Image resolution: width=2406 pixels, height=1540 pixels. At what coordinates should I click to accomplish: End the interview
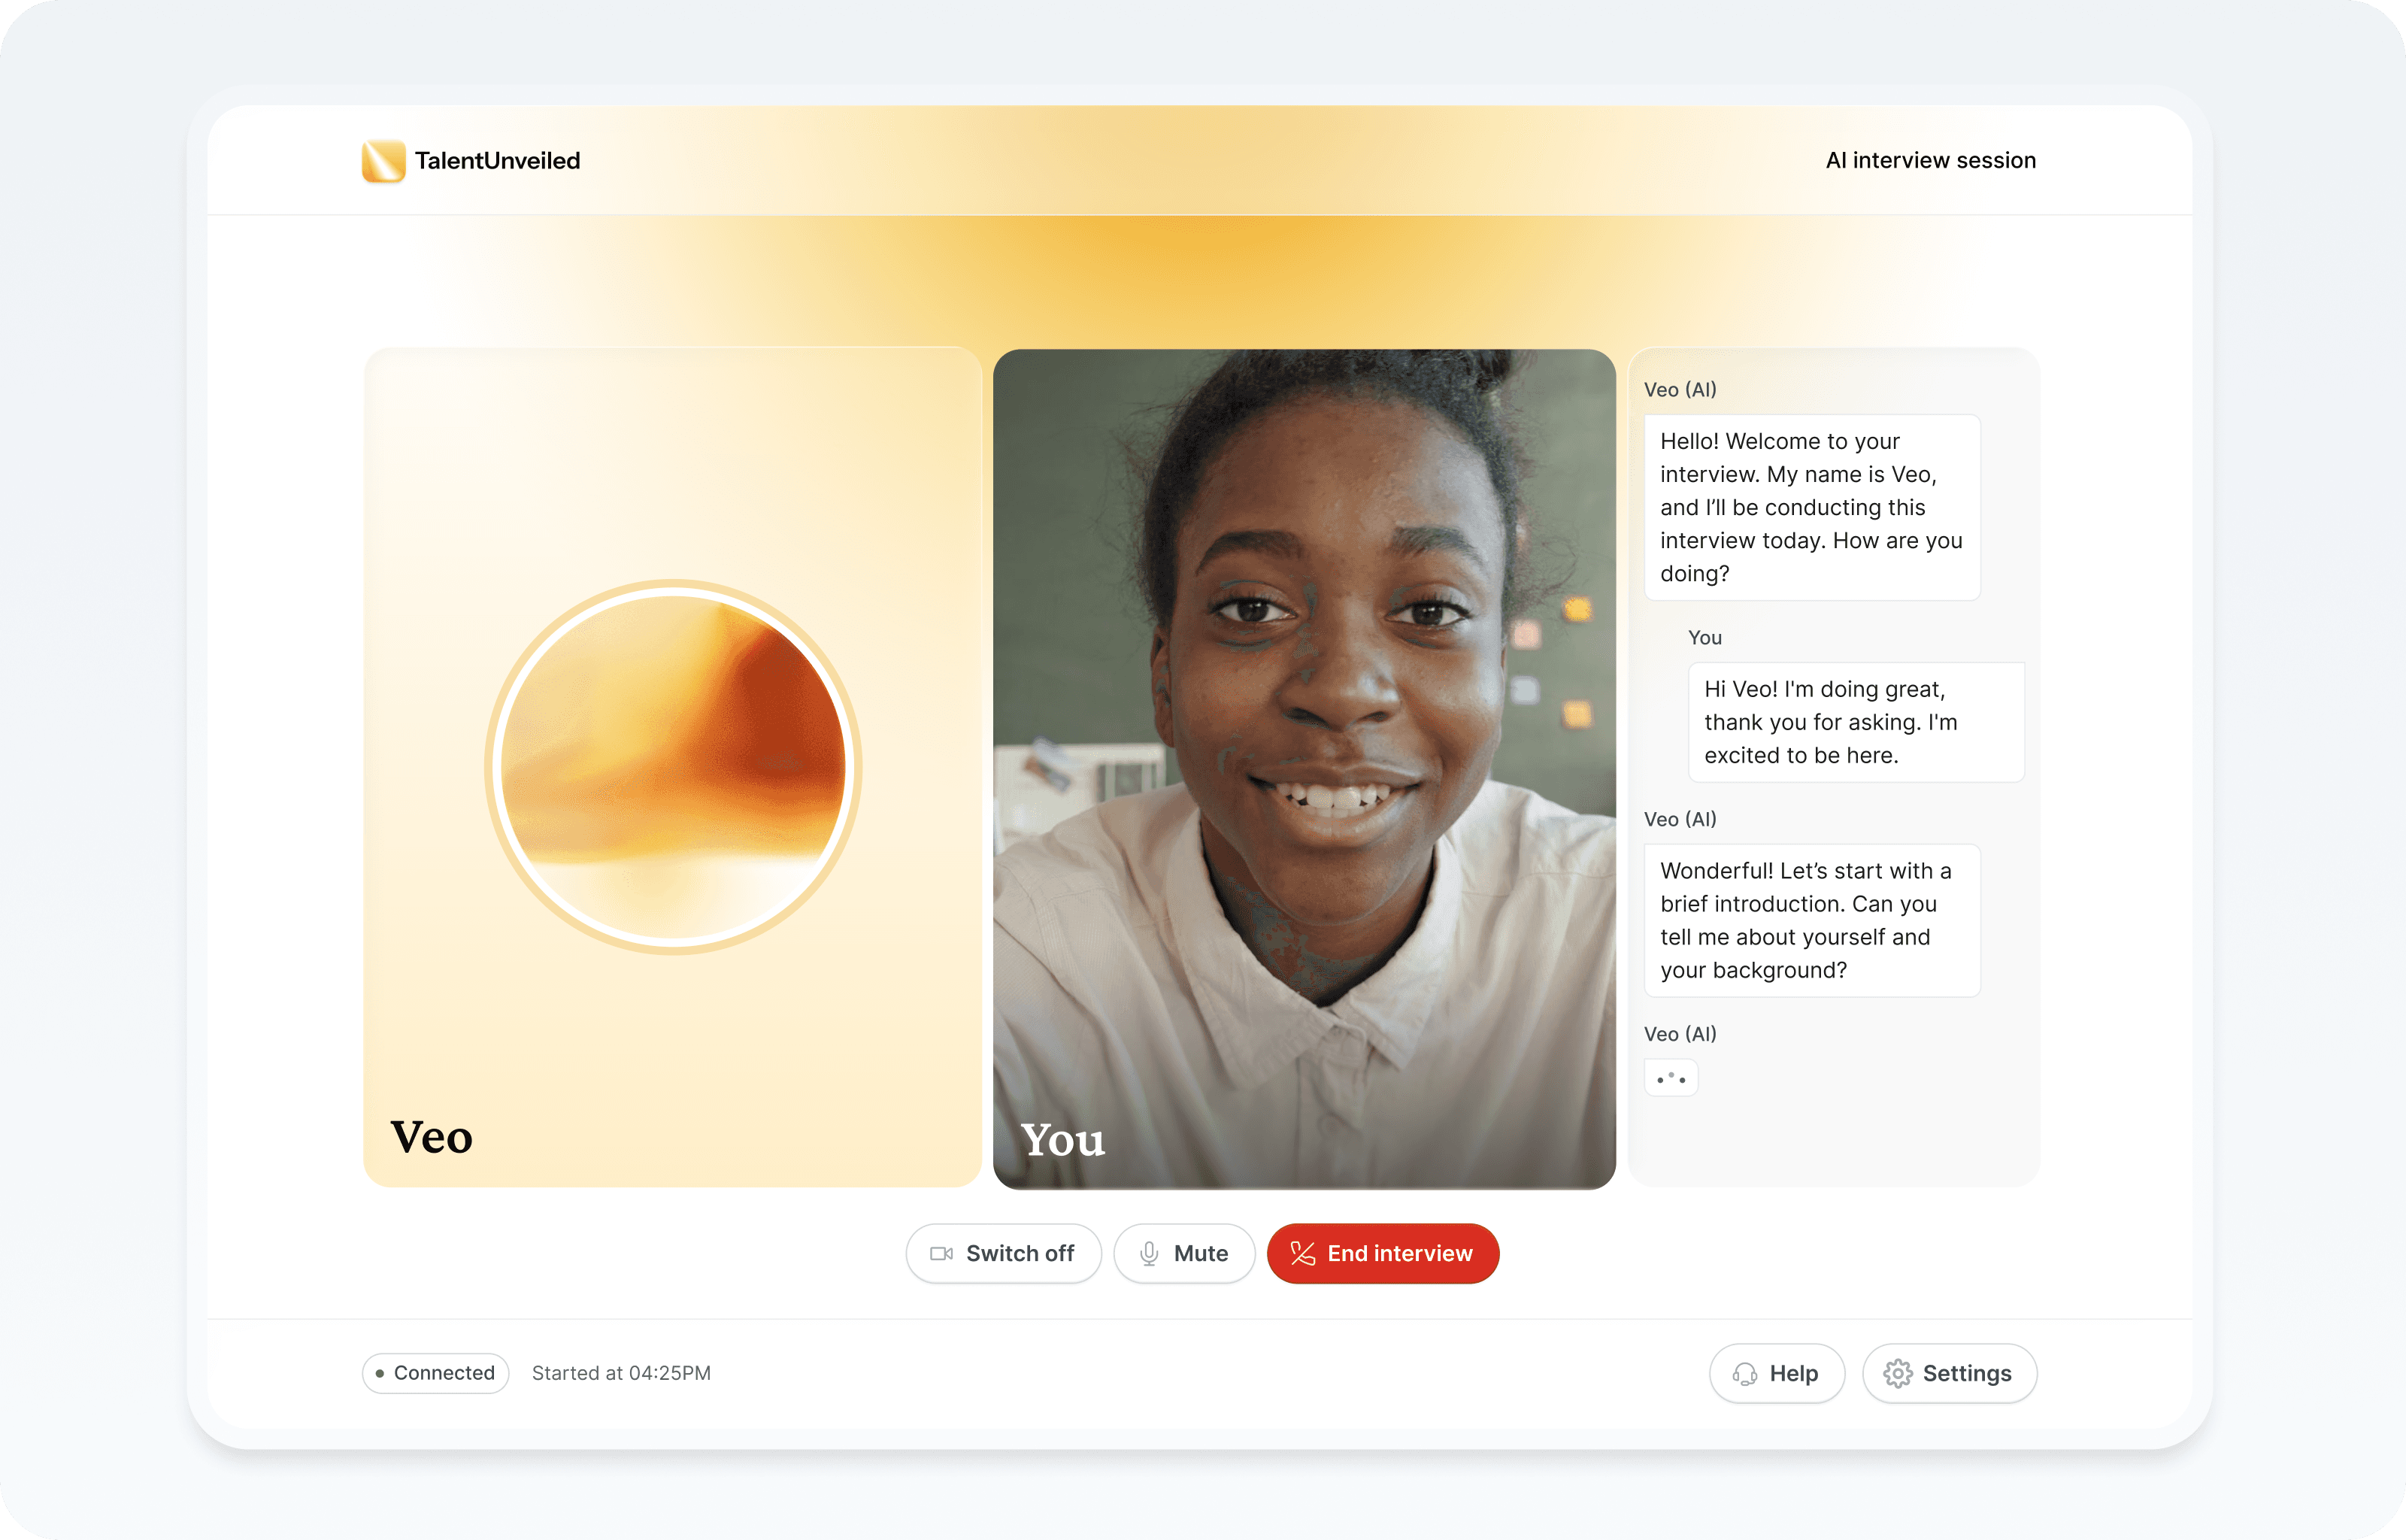coord(1383,1253)
